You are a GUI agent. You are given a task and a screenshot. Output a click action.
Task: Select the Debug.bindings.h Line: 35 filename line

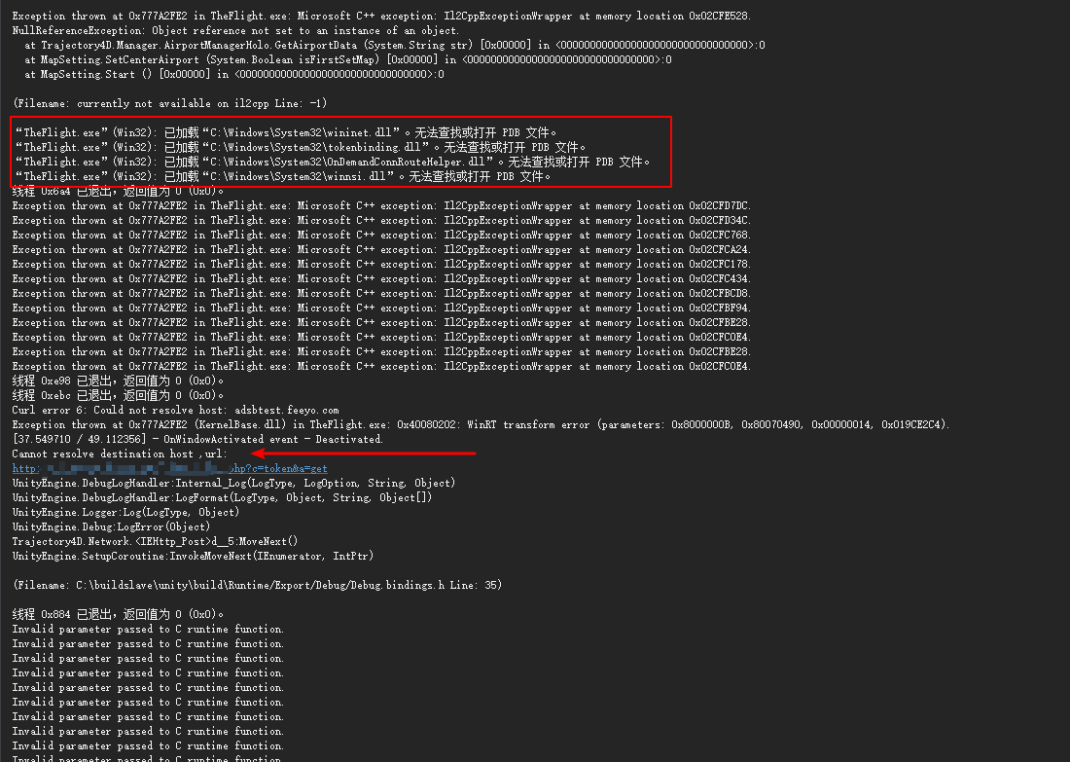(x=257, y=585)
